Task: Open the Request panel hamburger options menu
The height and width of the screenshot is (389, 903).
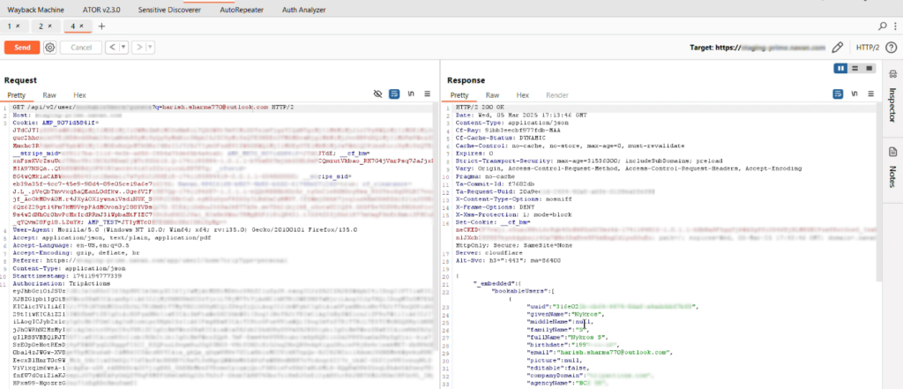Action: tap(428, 94)
